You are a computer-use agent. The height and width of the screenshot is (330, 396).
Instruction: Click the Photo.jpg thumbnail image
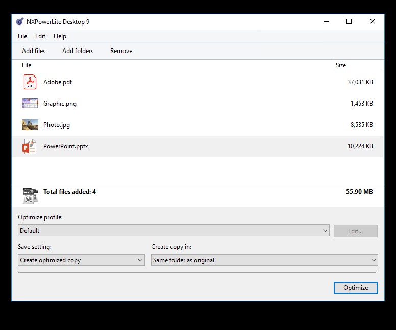[30, 125]
